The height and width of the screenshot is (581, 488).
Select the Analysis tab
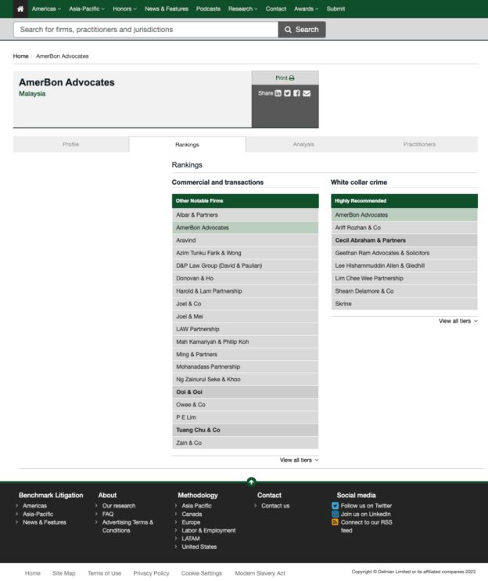pos(303,144)
